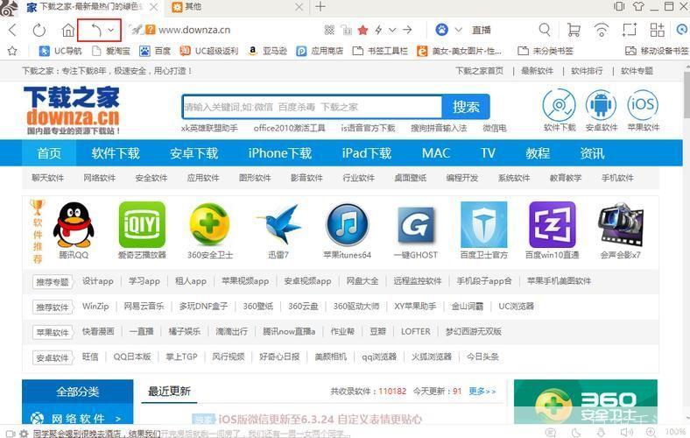Screen dimensions: 690x438
Task: Click the 最近更新 tab heading
Action: point(169,391)
